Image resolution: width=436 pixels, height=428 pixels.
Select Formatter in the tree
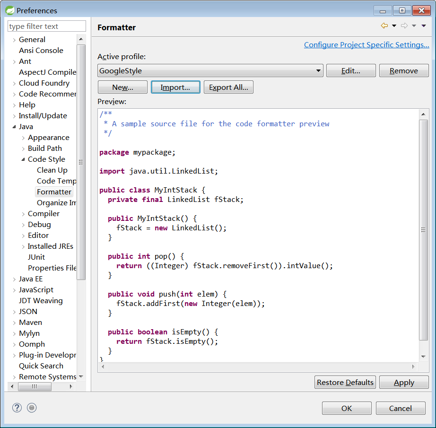click(54, 192)
